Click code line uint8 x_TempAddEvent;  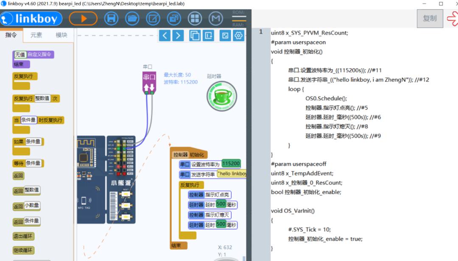[x=302, y=173]
